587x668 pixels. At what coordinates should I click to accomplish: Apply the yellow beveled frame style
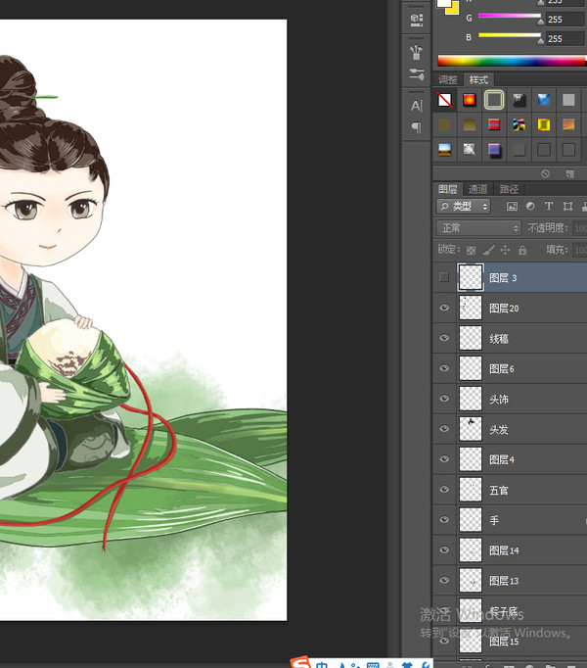click(544, 124)
